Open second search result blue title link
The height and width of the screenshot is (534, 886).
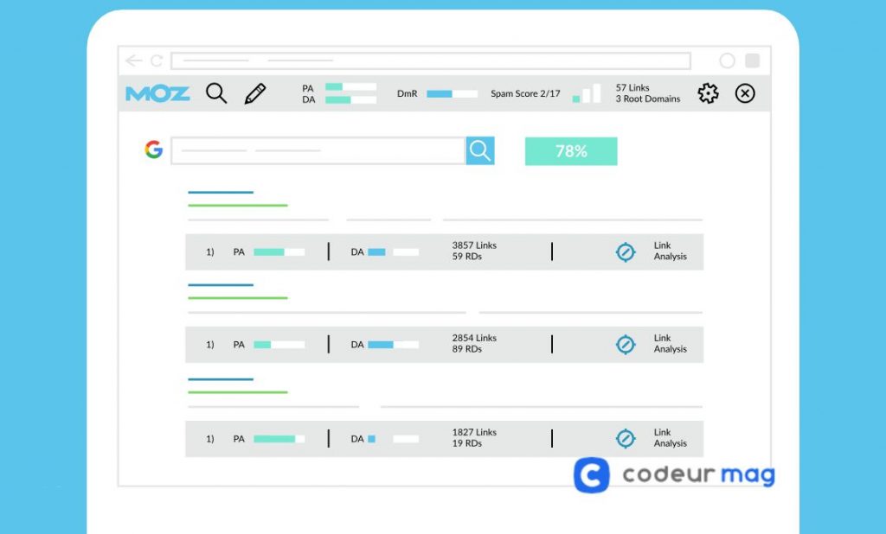(x=221, y=285)
